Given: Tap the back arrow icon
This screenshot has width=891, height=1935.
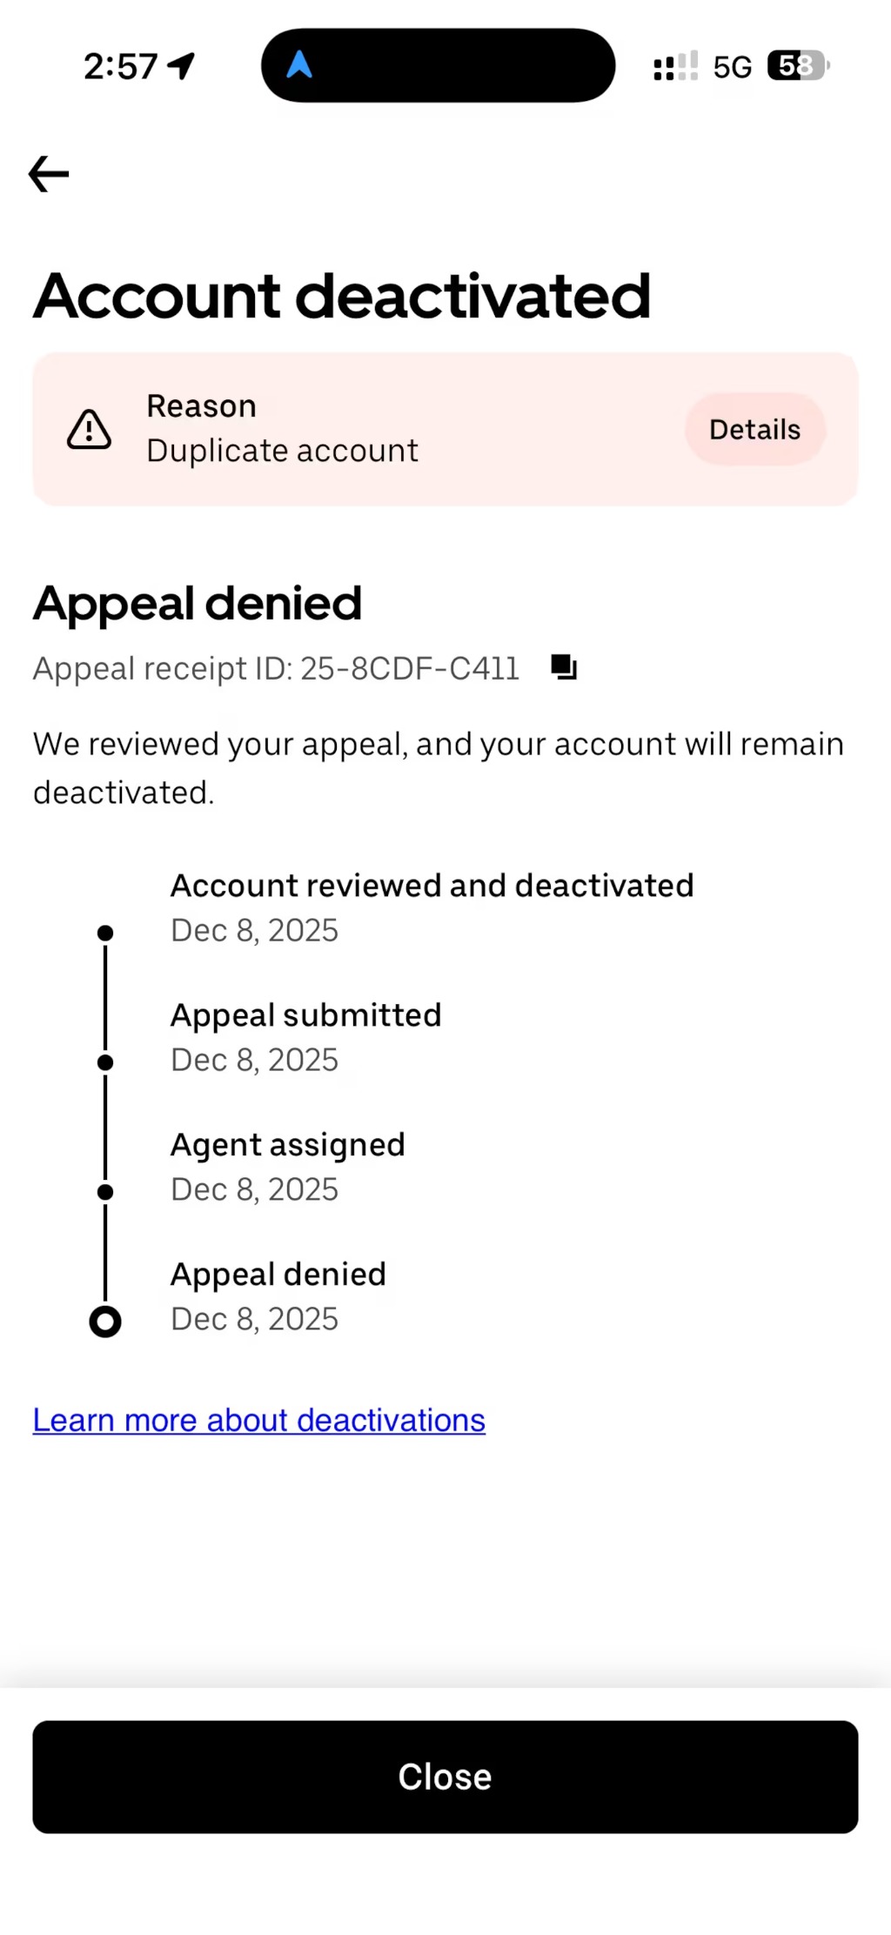Looking at the screenshot, I should click(x=49, y=174).
